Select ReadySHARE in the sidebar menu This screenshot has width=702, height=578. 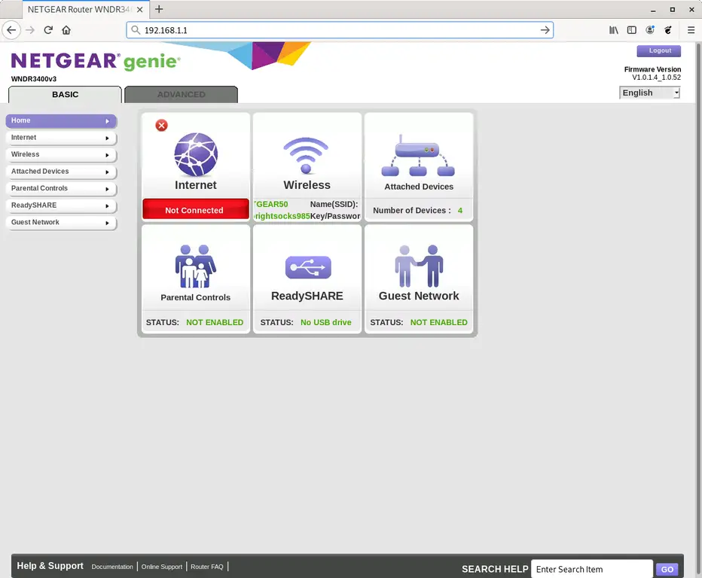(61, 205)
